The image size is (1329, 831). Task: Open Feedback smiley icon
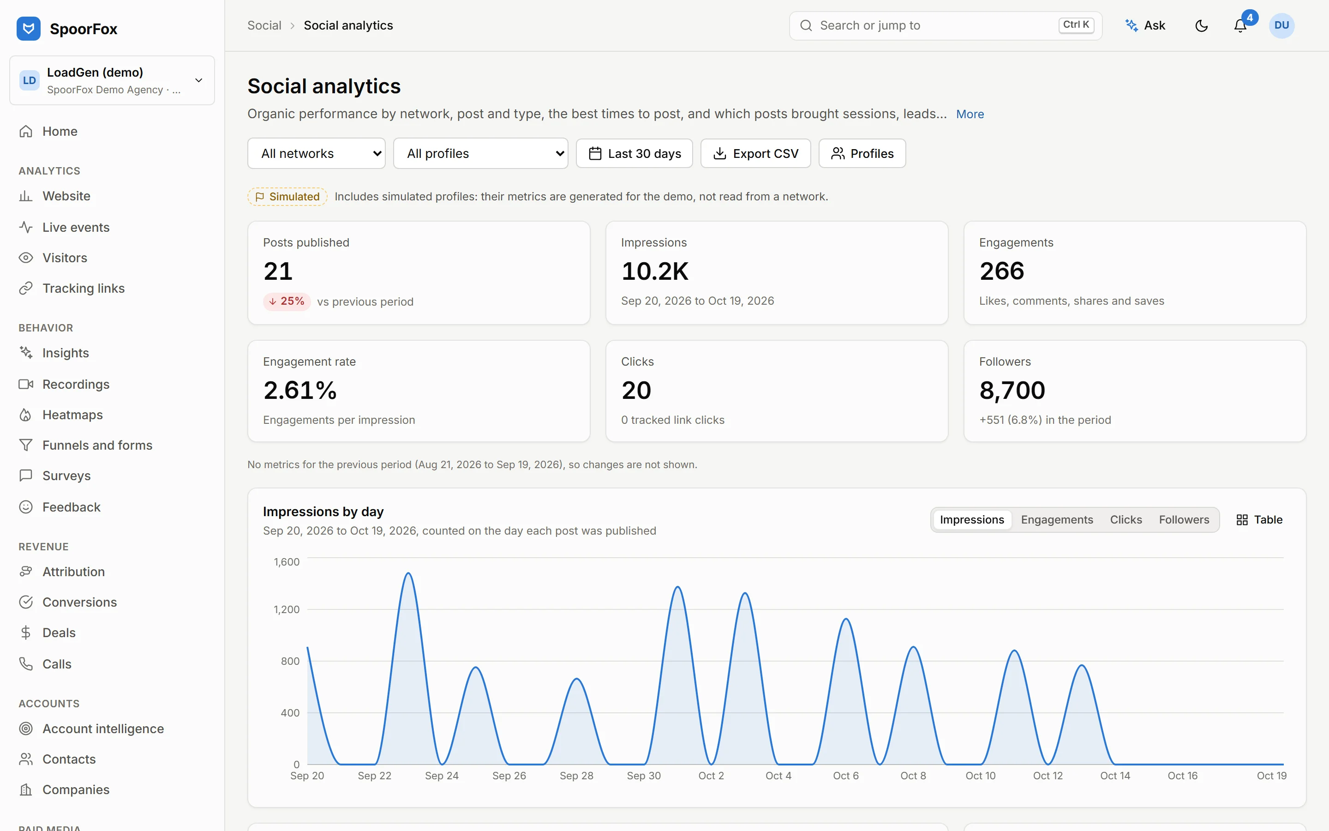[26, 507]
